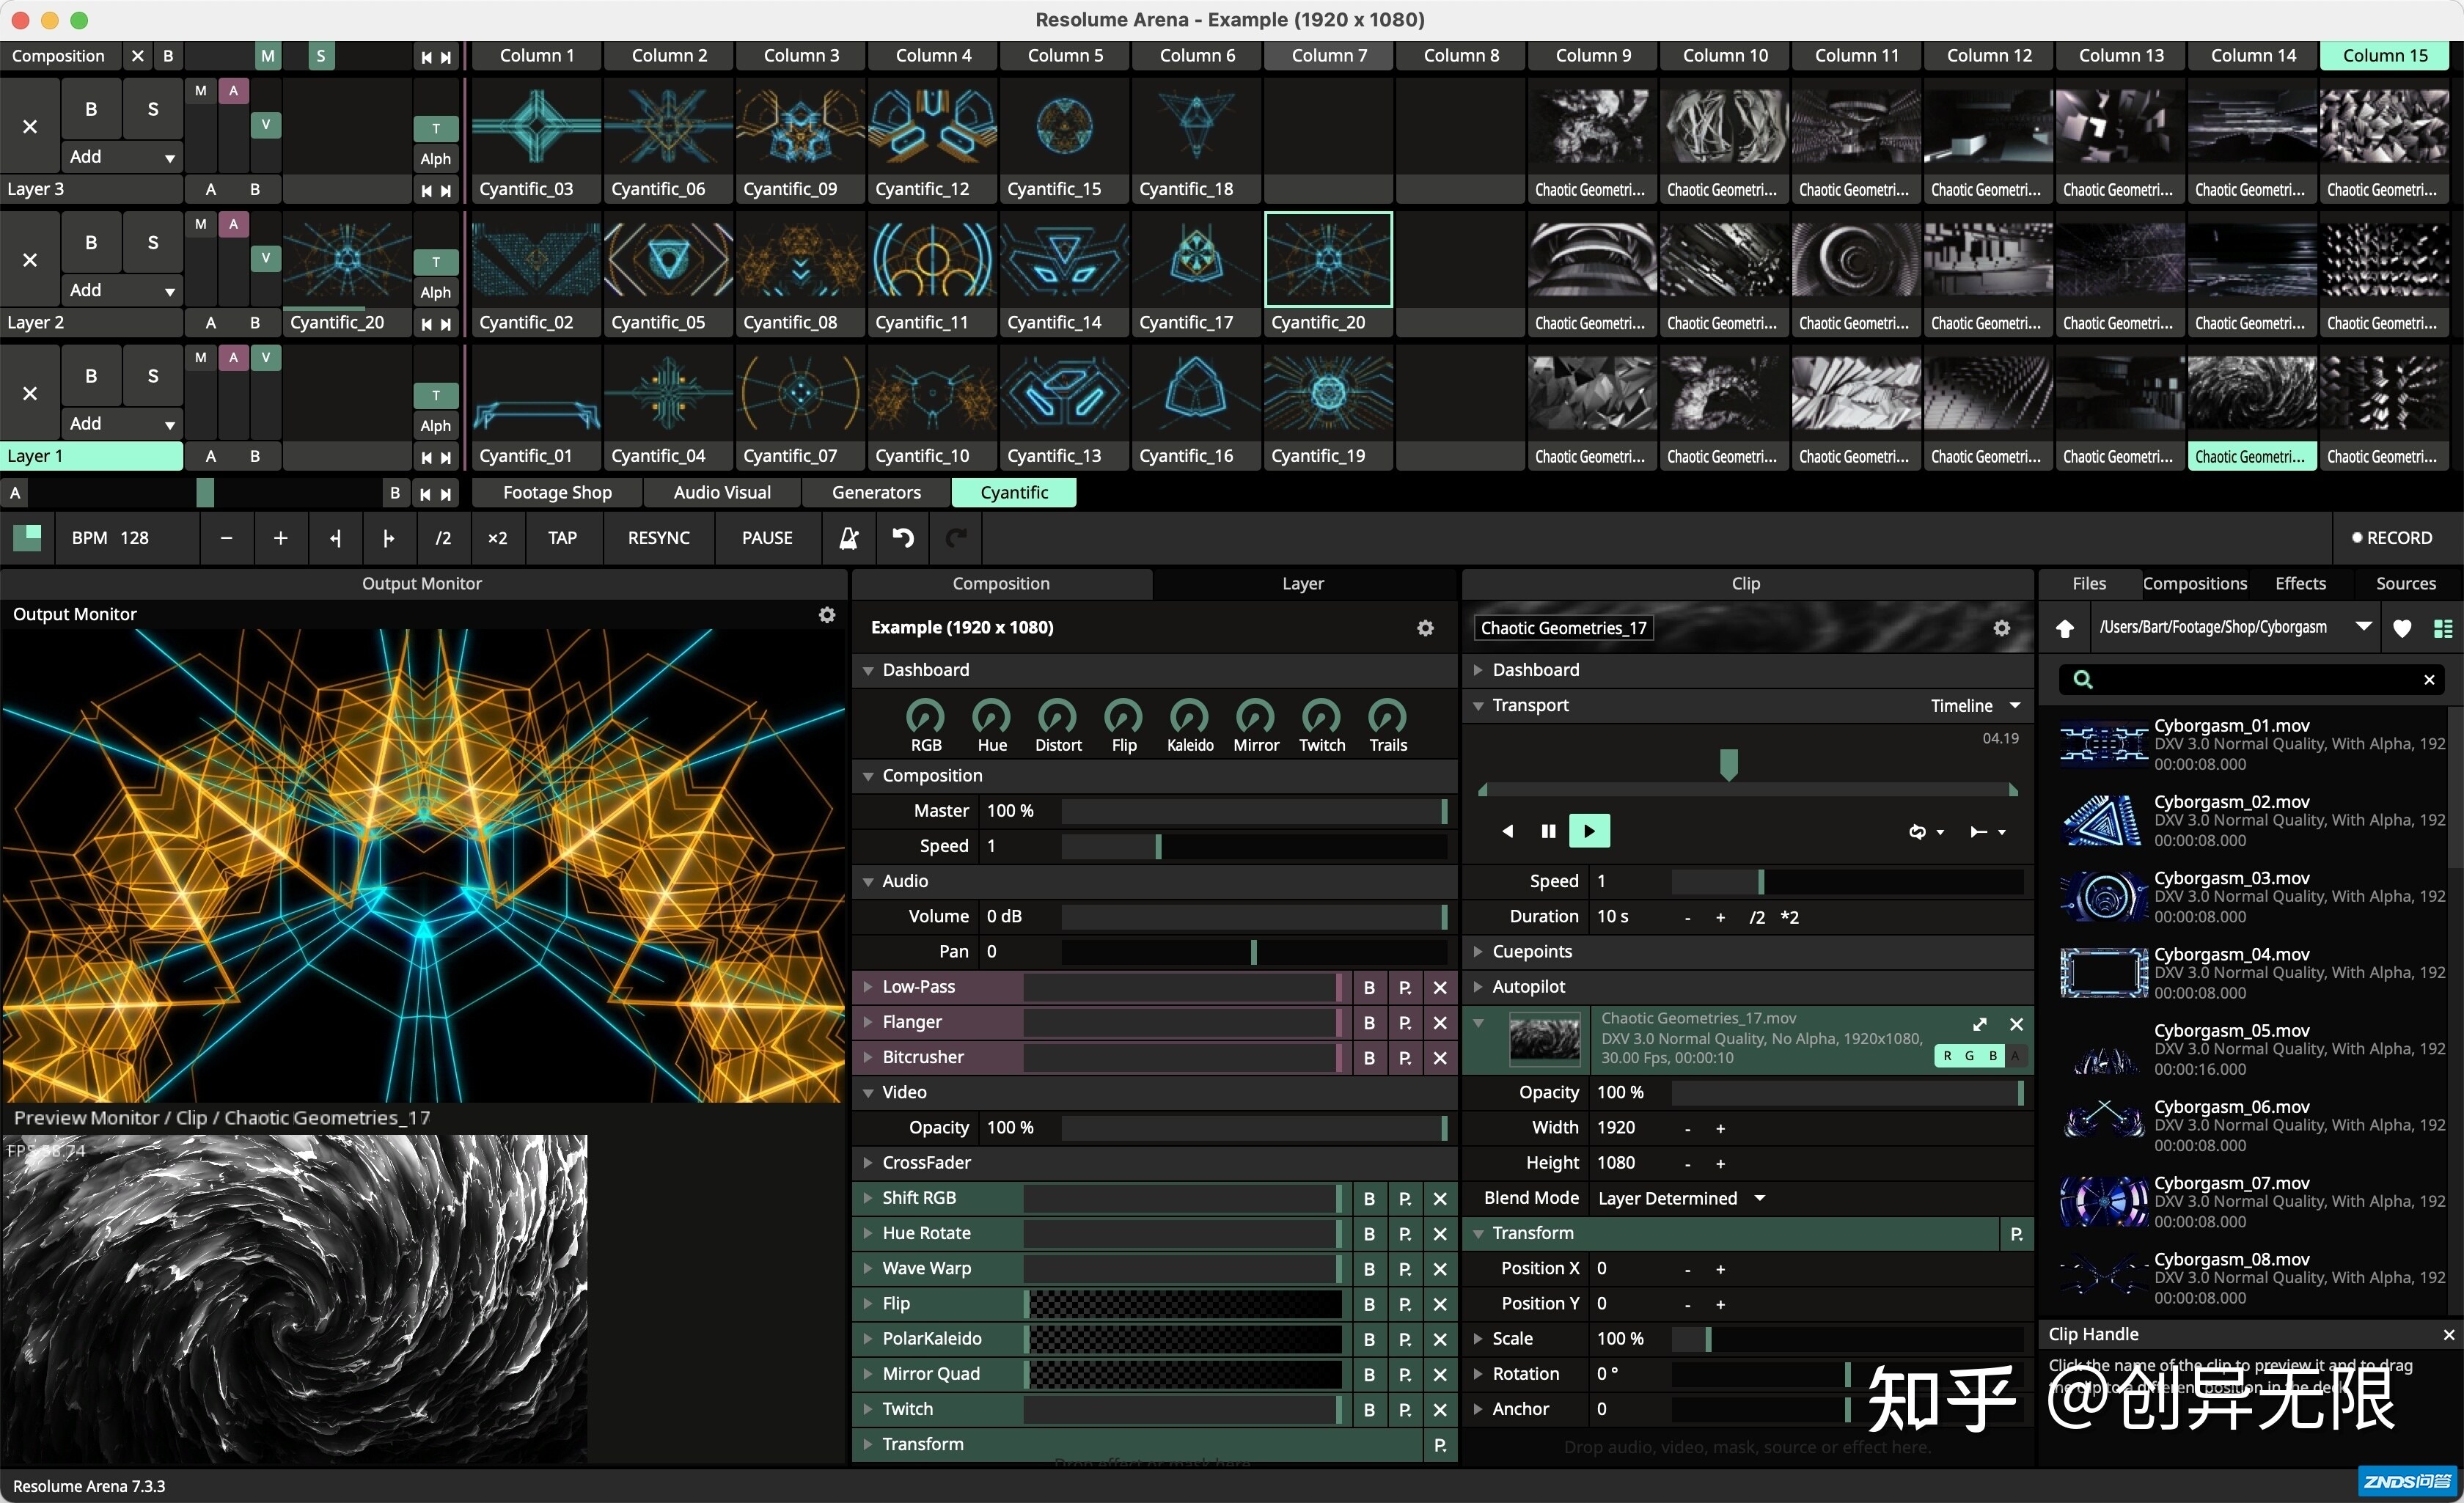The width and height of the screenshot is (2464, 1503).
Task: Pause the clip in Transport
Action: (x=1548, y=831)
